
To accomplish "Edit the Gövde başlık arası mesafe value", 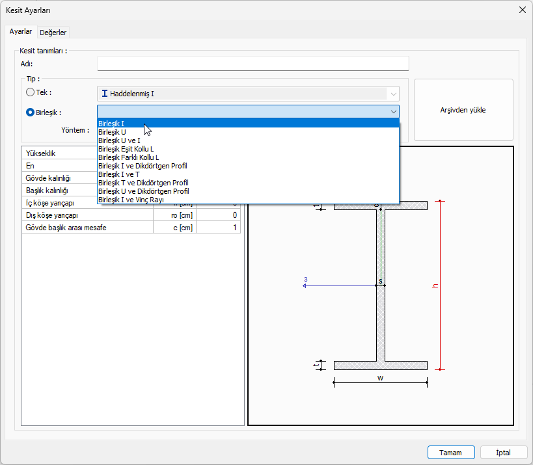I will tap(217, 228).
